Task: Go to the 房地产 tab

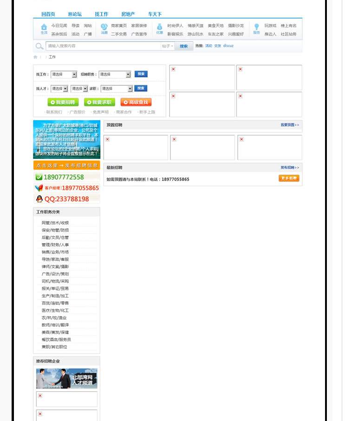Action: [128, 14]
